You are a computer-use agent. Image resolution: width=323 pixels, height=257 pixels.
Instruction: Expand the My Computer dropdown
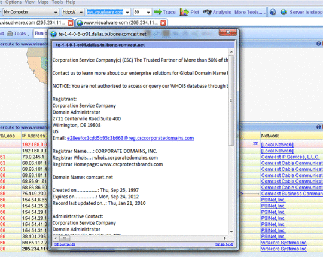click(x=56, y=13)
